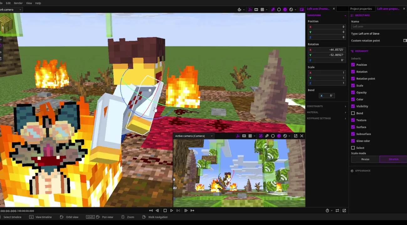Expand the Constraints section

tap(327, 106)
